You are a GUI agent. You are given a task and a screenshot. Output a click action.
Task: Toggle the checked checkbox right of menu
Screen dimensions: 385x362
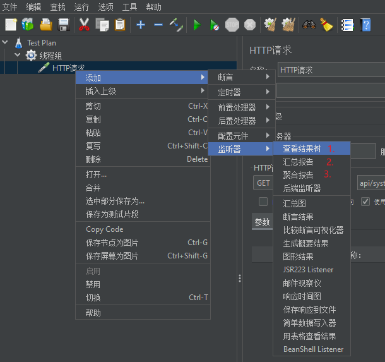click(x=365, y=202)
